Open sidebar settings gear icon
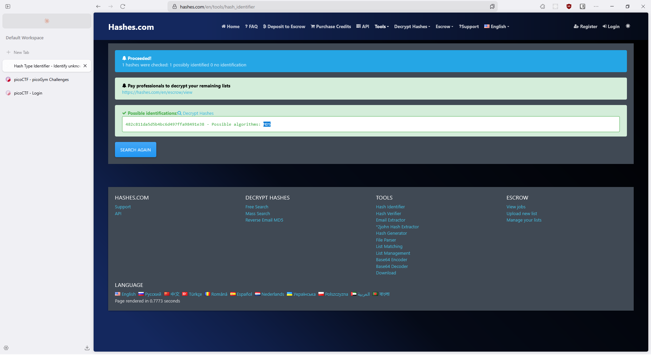Viewport: 651px width, 355px height. [6, 348]
